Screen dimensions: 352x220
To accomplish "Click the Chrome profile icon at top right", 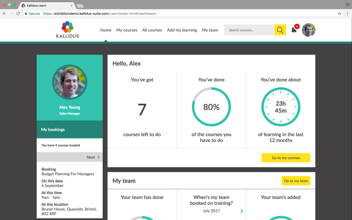I will tap(348, 4).
